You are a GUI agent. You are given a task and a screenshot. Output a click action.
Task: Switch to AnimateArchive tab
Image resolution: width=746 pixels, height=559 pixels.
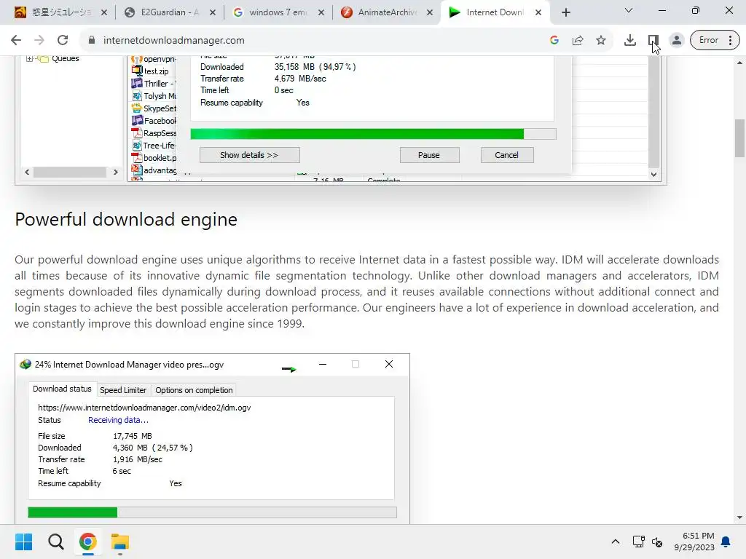pyautogui.click(x=386, y=12)
